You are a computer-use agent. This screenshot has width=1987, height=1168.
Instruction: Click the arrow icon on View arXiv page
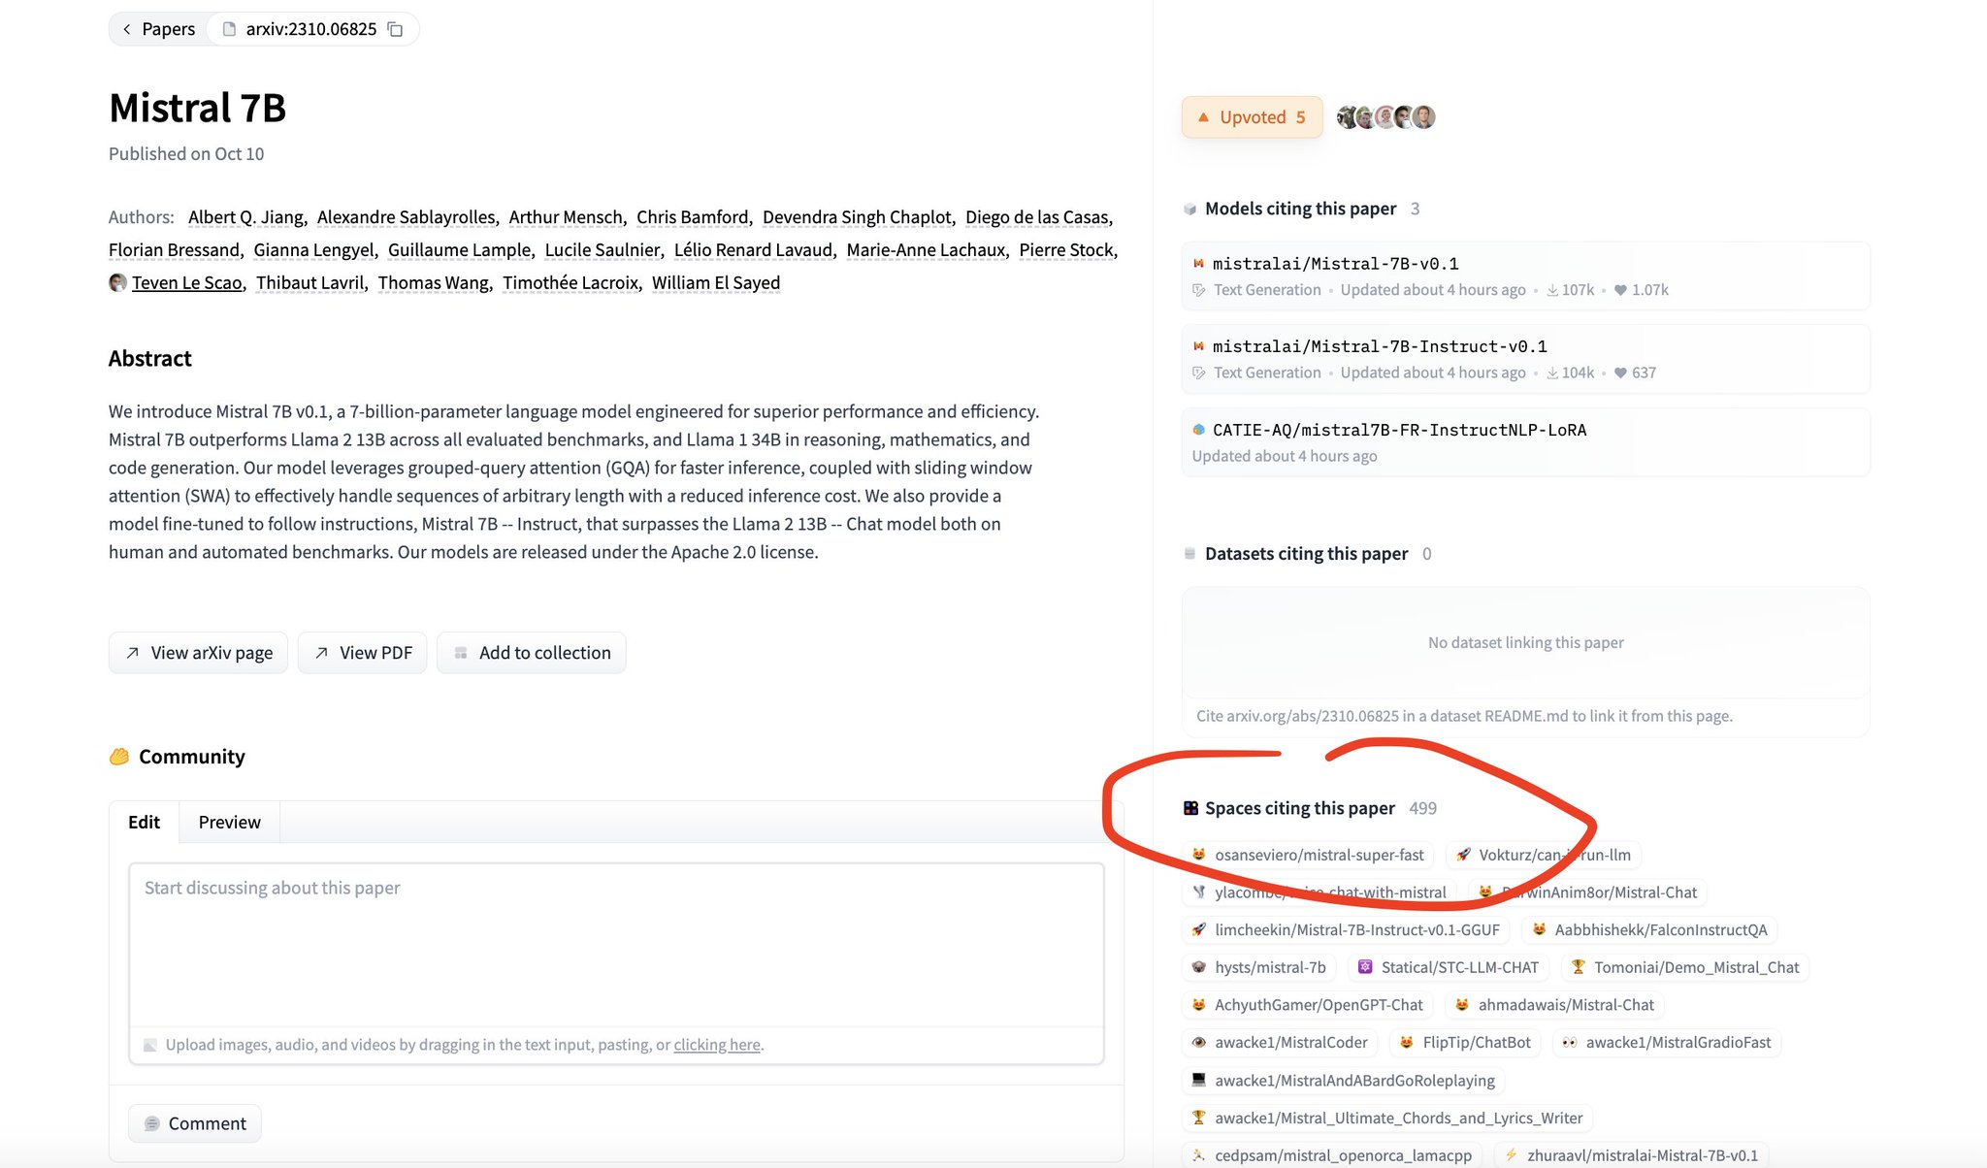133,653
